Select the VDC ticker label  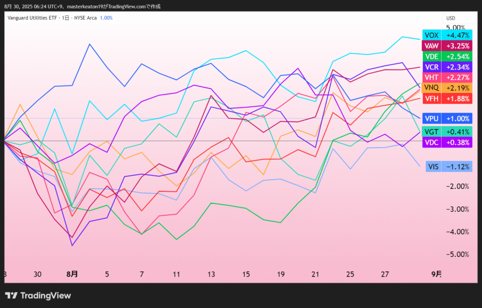(x=432, y=142)
